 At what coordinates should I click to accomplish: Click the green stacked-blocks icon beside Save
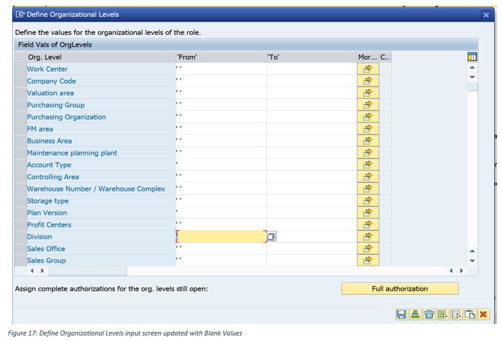pyautogui.click(x=415, y=314)
